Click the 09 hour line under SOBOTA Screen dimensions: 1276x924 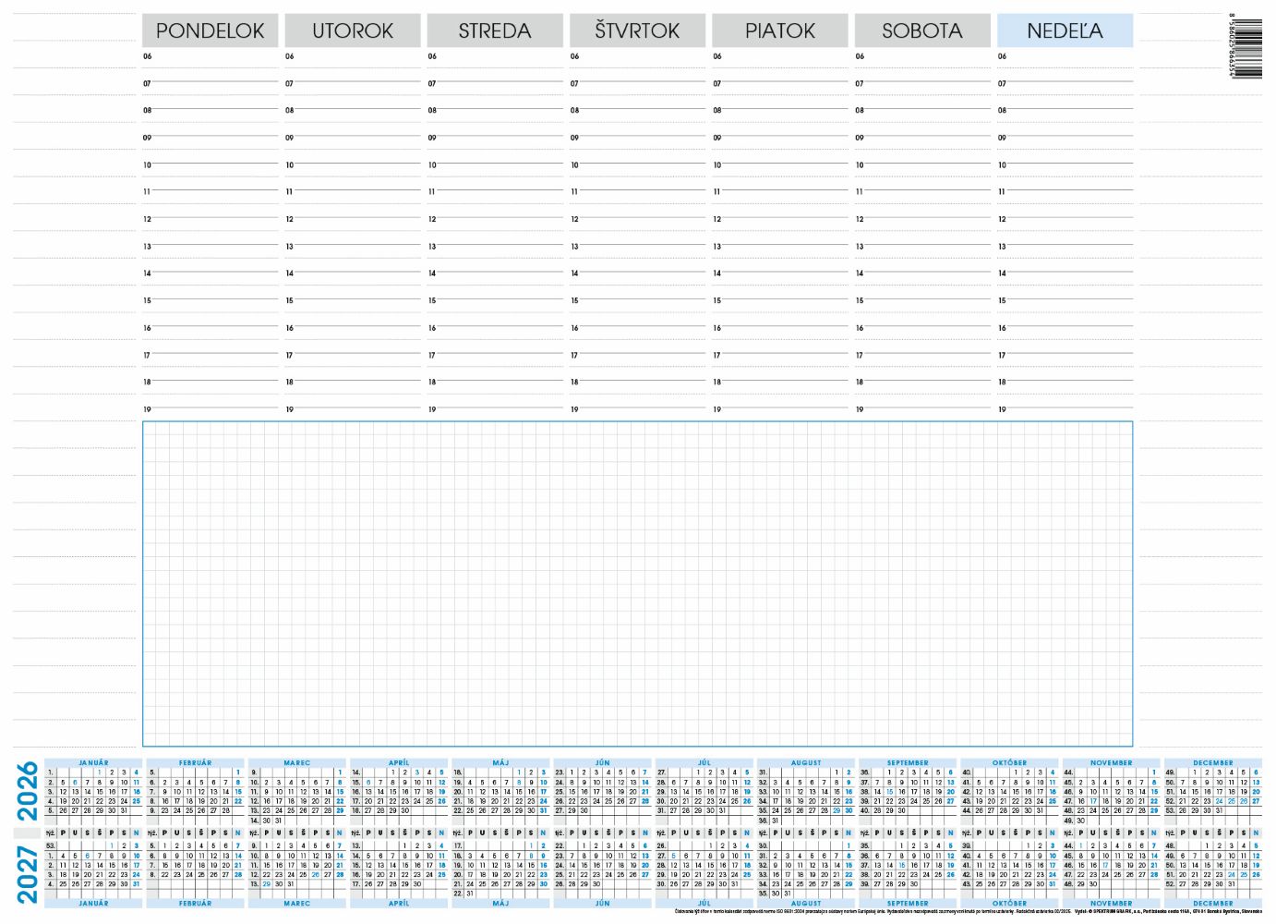922,139
